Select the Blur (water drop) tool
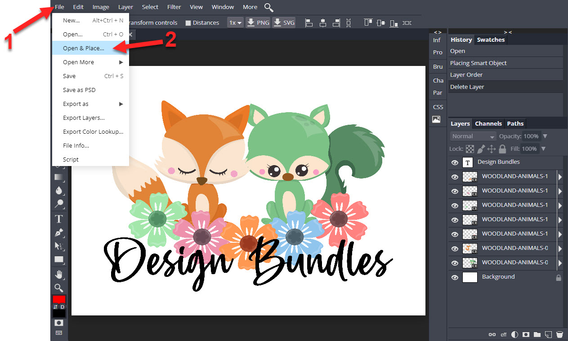Image resolution: width=568 pixels, height=341 pixels. (59, 190)
